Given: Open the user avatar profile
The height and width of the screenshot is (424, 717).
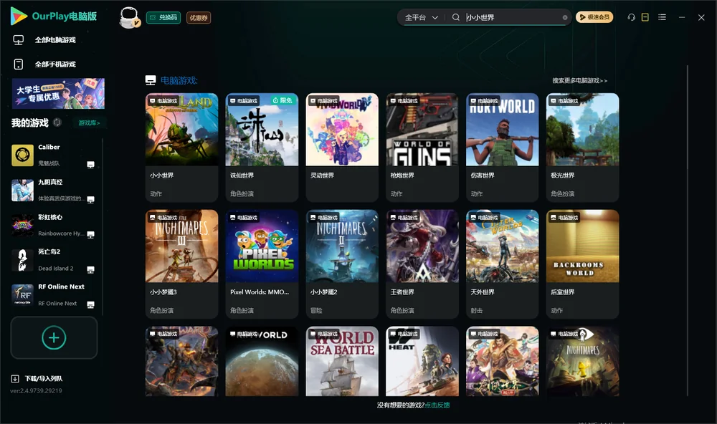Looking at the screenshot, I should 129,17.
